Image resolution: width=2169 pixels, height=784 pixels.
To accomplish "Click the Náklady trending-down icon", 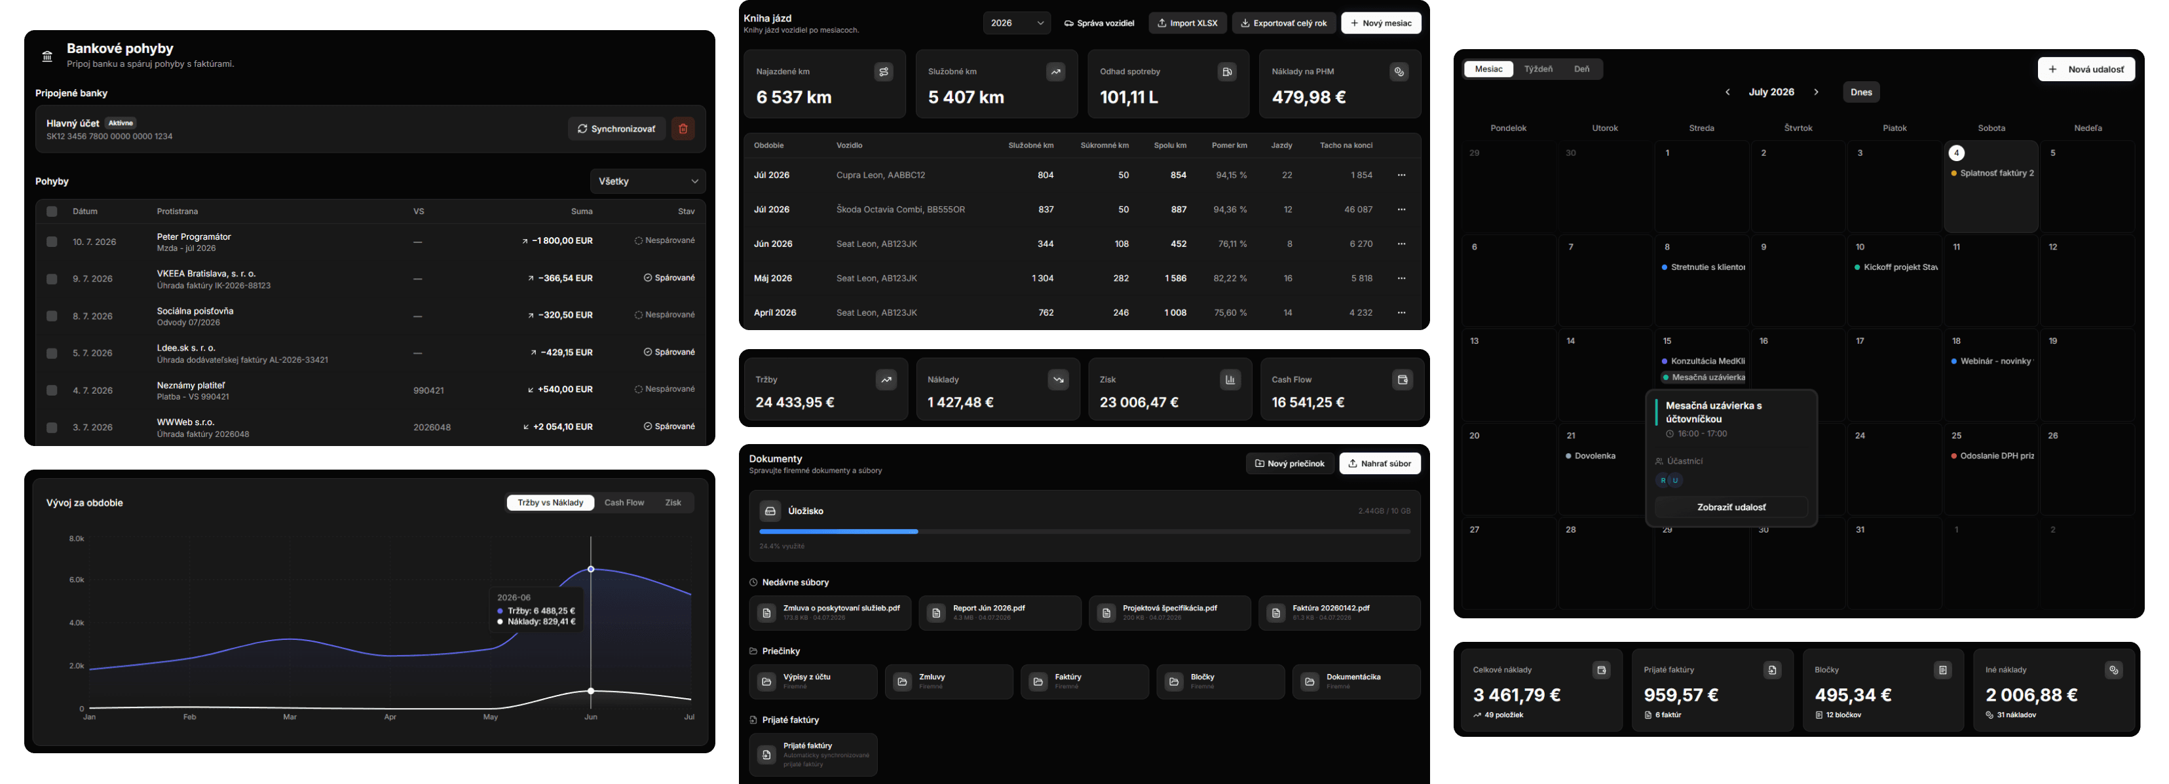I will (x=1059, y=380).
